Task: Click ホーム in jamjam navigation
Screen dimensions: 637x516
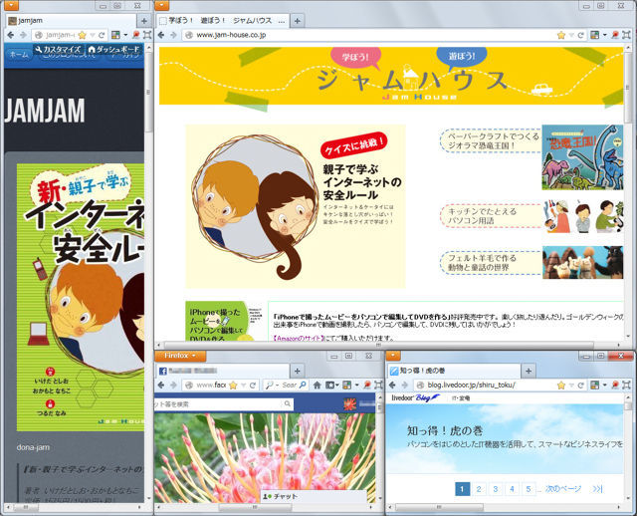Action: tap(19, 55)
